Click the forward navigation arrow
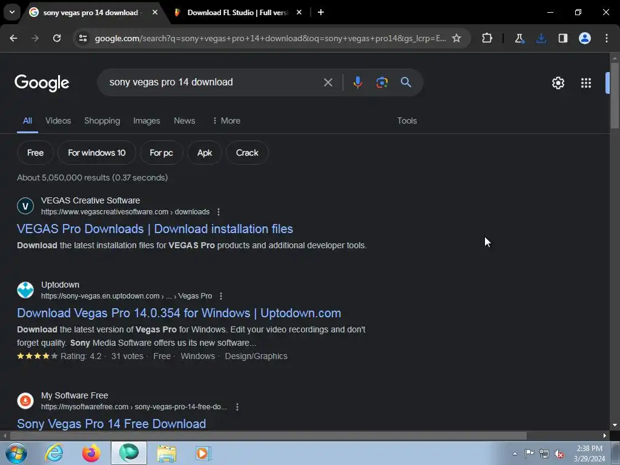The width and height of the screenshot is (620, 465). pyautogui.click(x=35, y=38)
